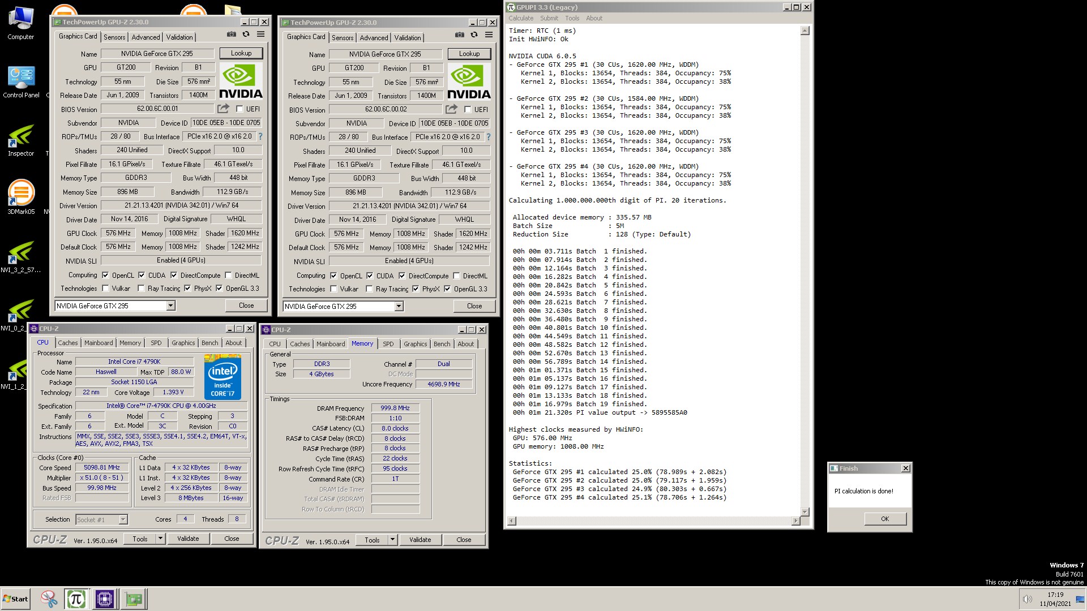Open GPU selector dropdown in right GPU-Z window
The image size is (1087, 611).
pos(399,306)
